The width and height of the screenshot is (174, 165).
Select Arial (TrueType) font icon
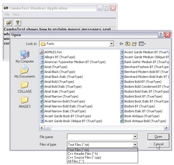(42, 67)
